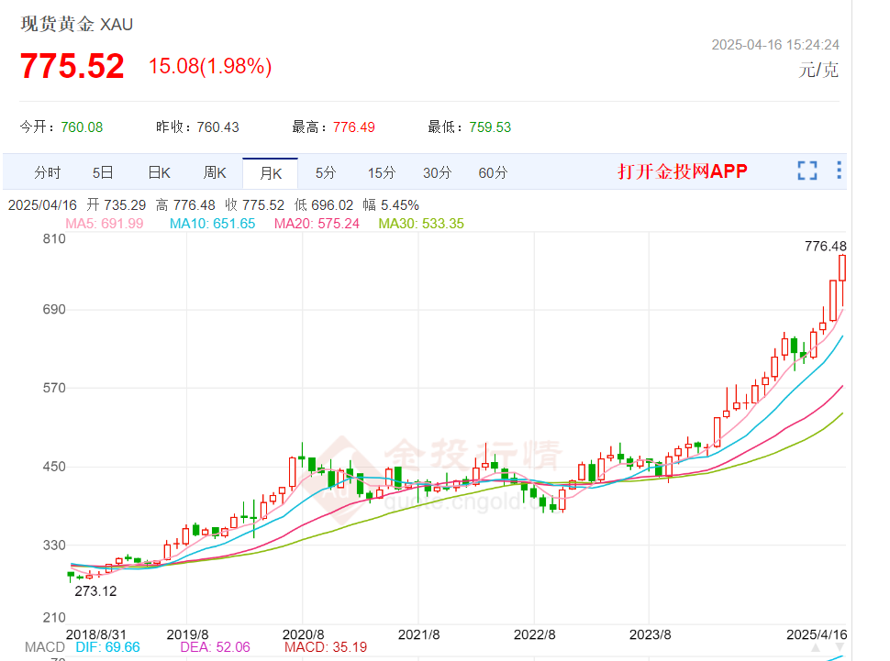Open the three-dot more options menu
Image resolution: width=890 pixels, height=661 pixels.
tap(839, 171)
